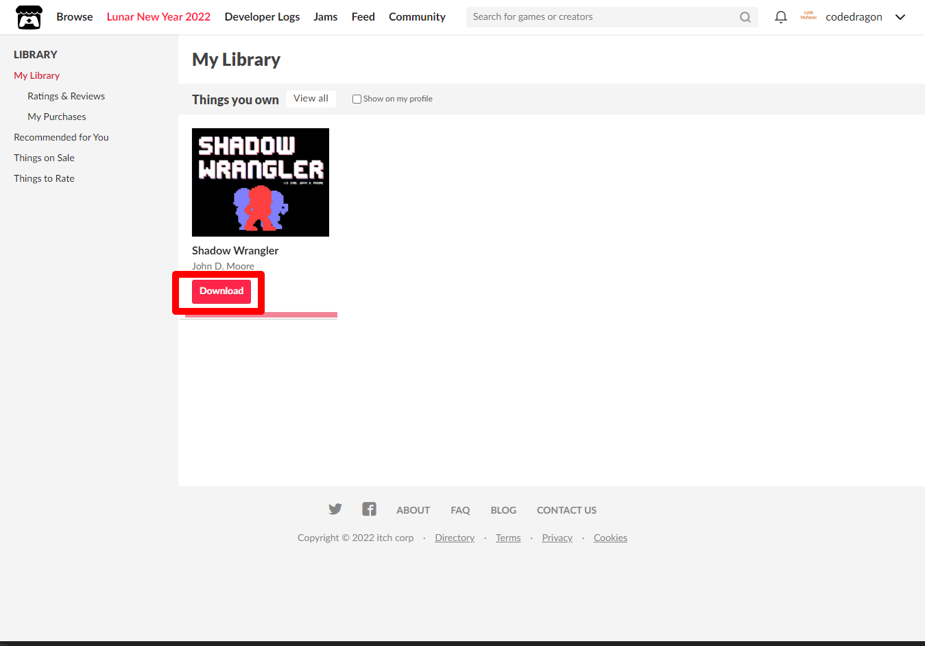Open Things to Rate
This screenshot has width=925, height=646.
pos(44,178)
